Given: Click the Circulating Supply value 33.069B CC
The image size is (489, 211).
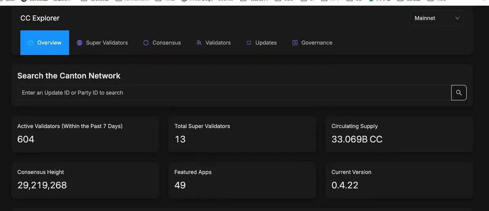Looking at the screenshot, I should tap(357, 139).
